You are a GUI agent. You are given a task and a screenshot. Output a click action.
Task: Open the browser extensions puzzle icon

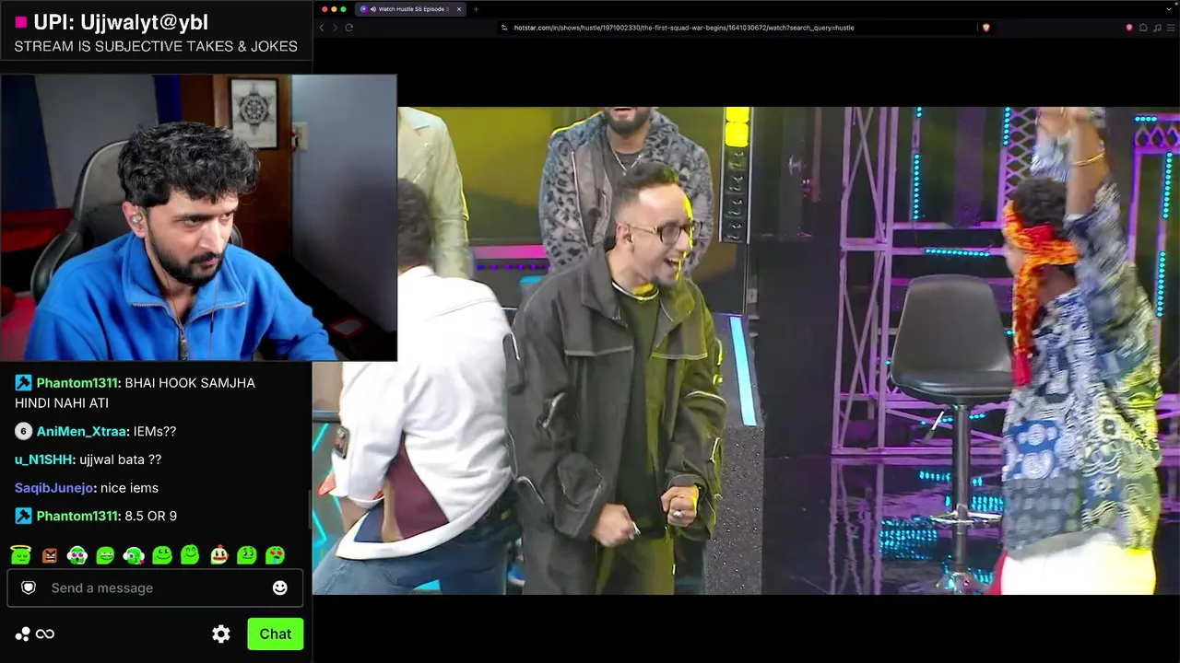(1143, 28)
